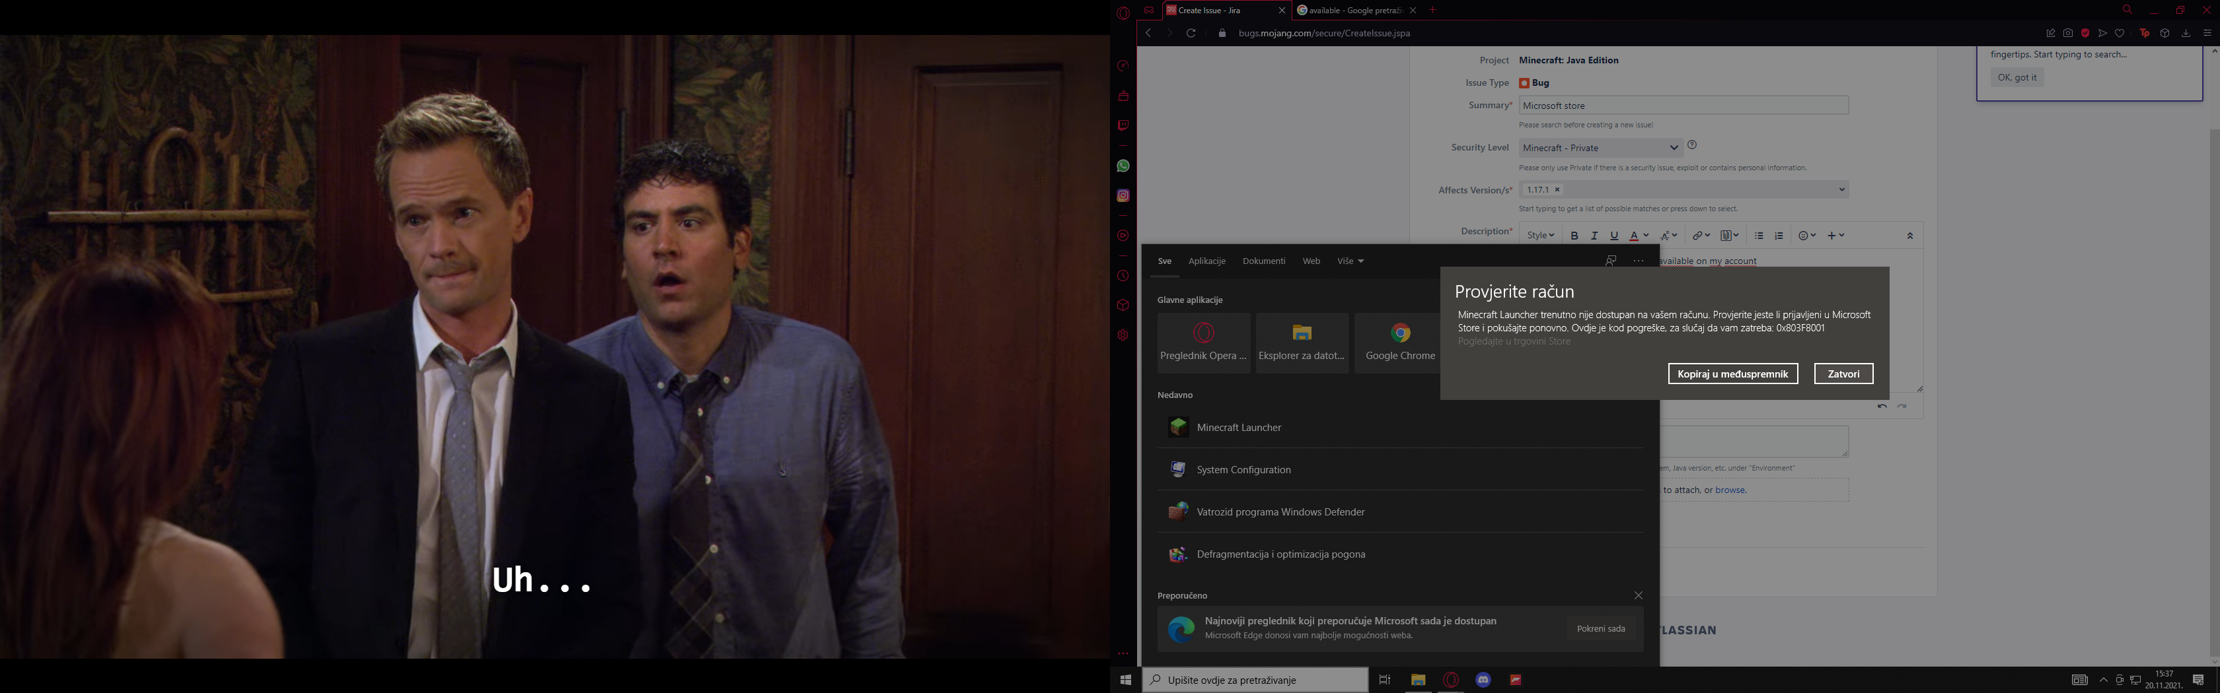Go back one page in Opera
2220x693 pixels.
(x=1148, y=33)
